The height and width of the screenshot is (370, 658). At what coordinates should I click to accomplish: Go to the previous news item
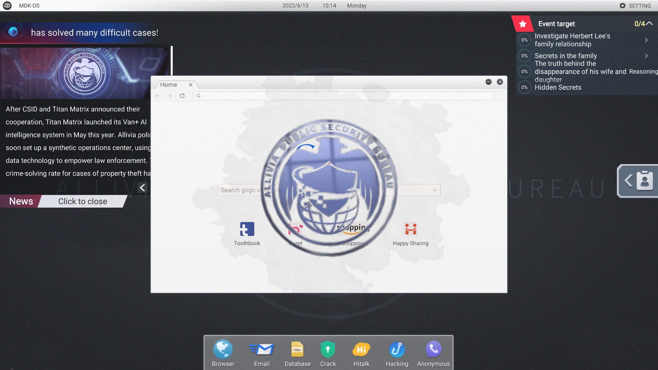coord(142,187)
